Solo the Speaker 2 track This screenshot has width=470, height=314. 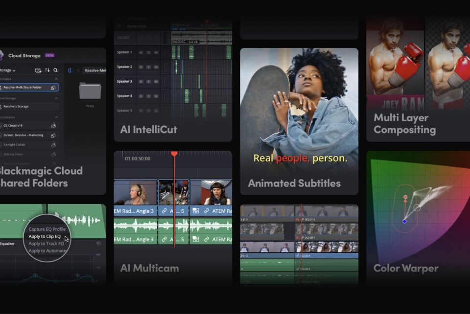click(x=148, y=67)
